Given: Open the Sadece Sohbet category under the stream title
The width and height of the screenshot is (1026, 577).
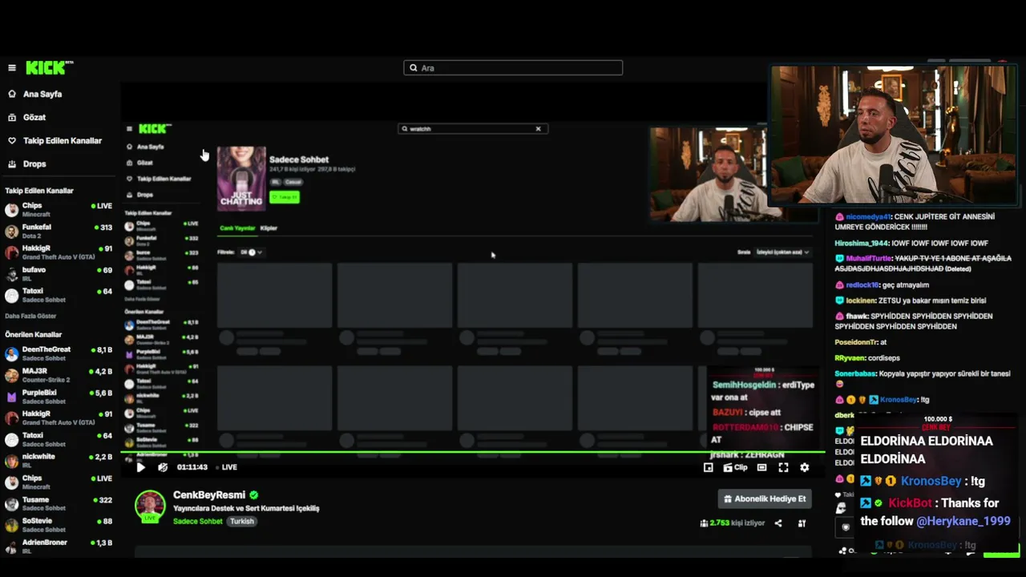Looking at the screenshot, I should click(198, 522).
